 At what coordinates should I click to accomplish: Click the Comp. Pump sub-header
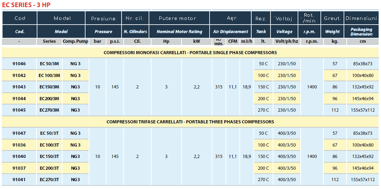click(x=75, y=41)
